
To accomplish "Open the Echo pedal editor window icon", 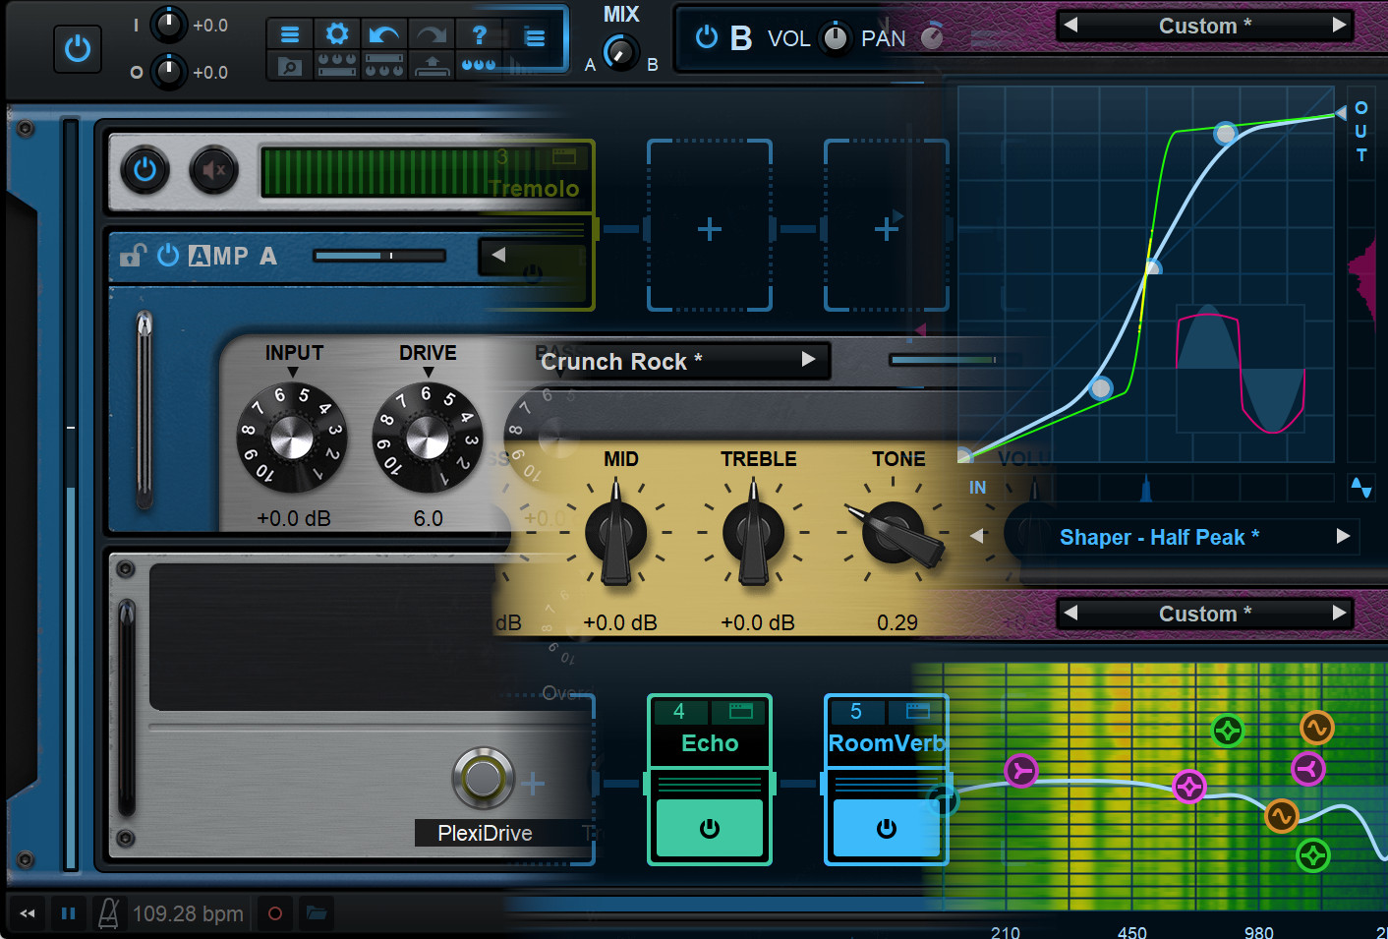I will coord(741,711).
